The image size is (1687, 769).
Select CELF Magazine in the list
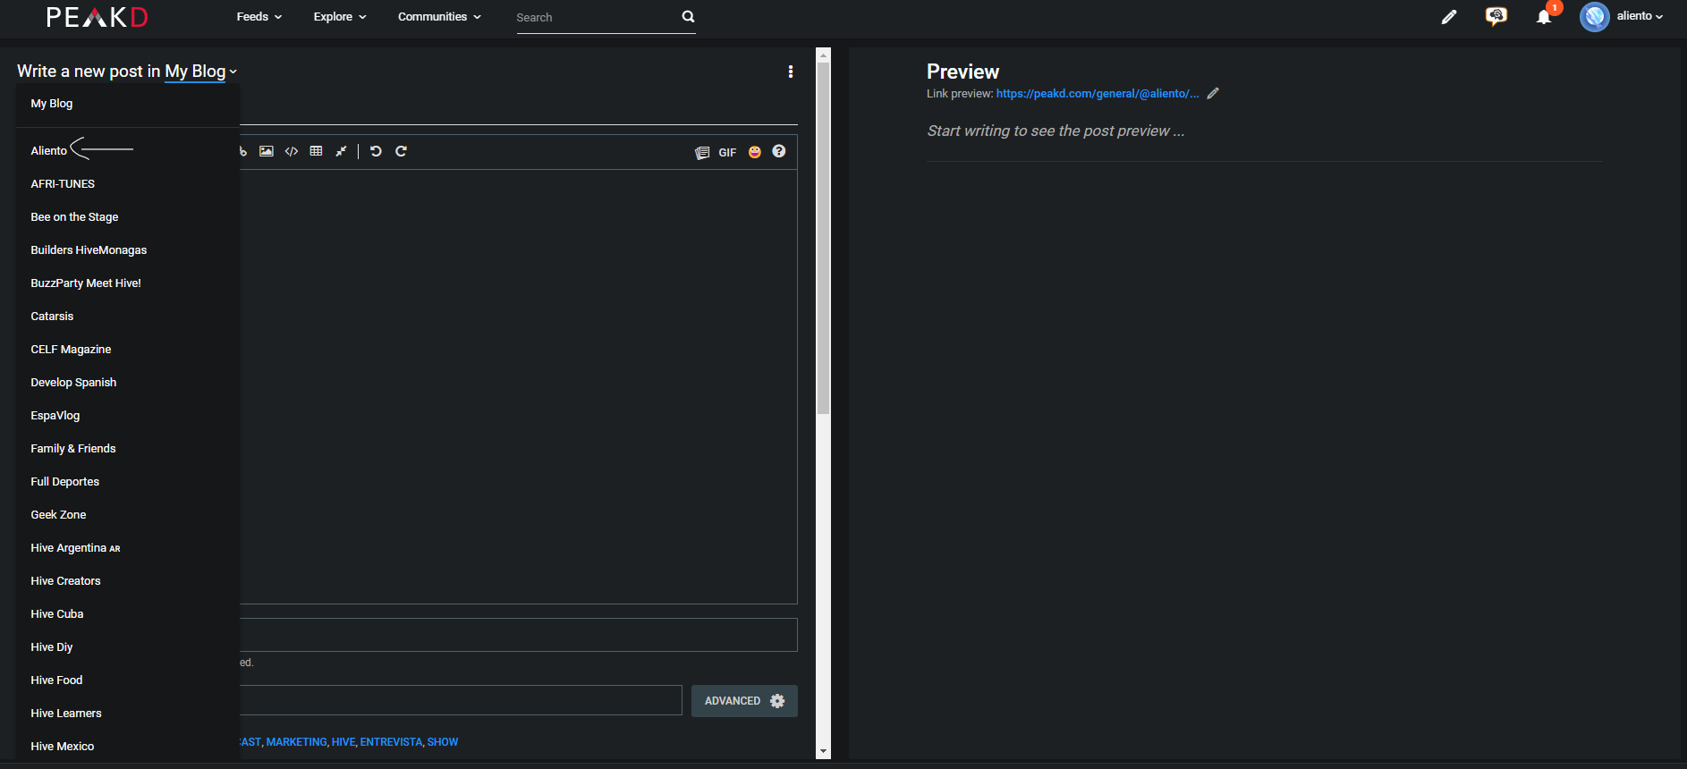pos(128,349)
